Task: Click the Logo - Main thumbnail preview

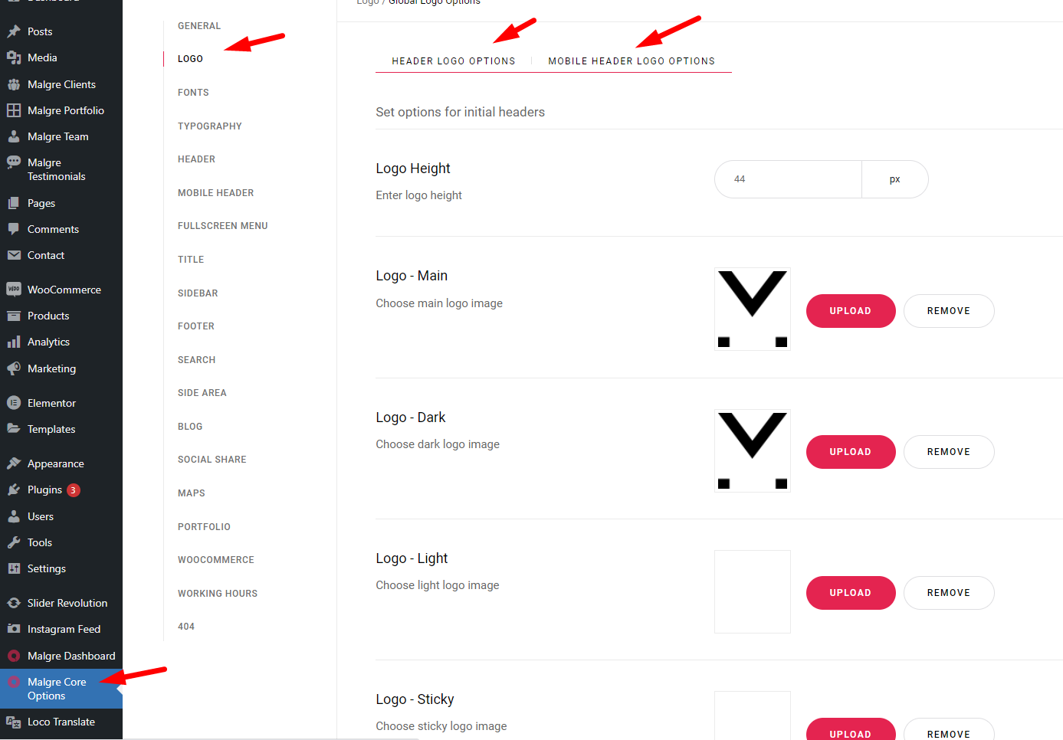Action: (753, 309)
